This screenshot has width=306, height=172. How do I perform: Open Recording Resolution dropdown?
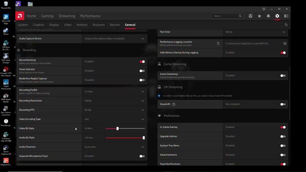[x=114, y=101]
